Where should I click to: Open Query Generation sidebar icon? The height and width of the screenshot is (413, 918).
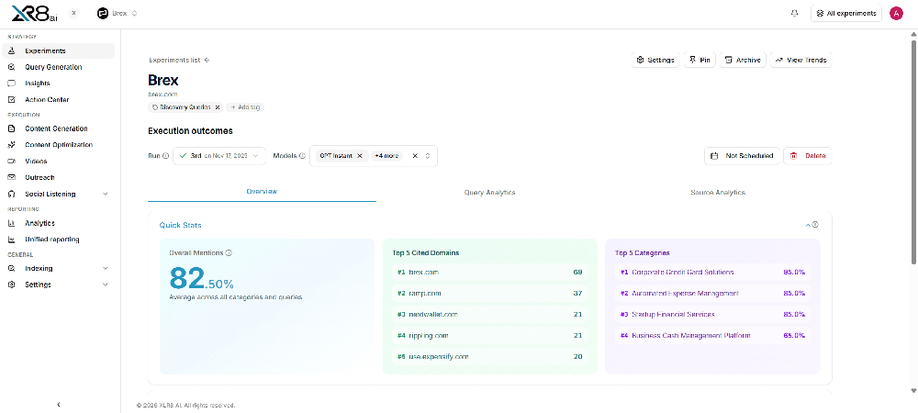pyautogui.click(x=12, y=67)
